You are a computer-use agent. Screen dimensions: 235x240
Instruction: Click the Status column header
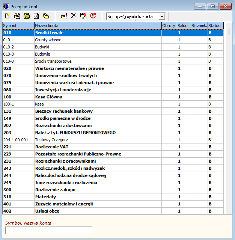[216, 26]
